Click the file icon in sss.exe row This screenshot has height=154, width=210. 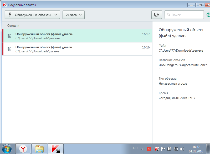pyautogui.click(x=9, y=49)
